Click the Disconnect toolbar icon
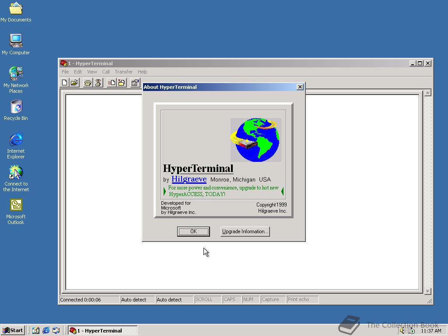Screen dimensions: 448x336 point(98,83)
